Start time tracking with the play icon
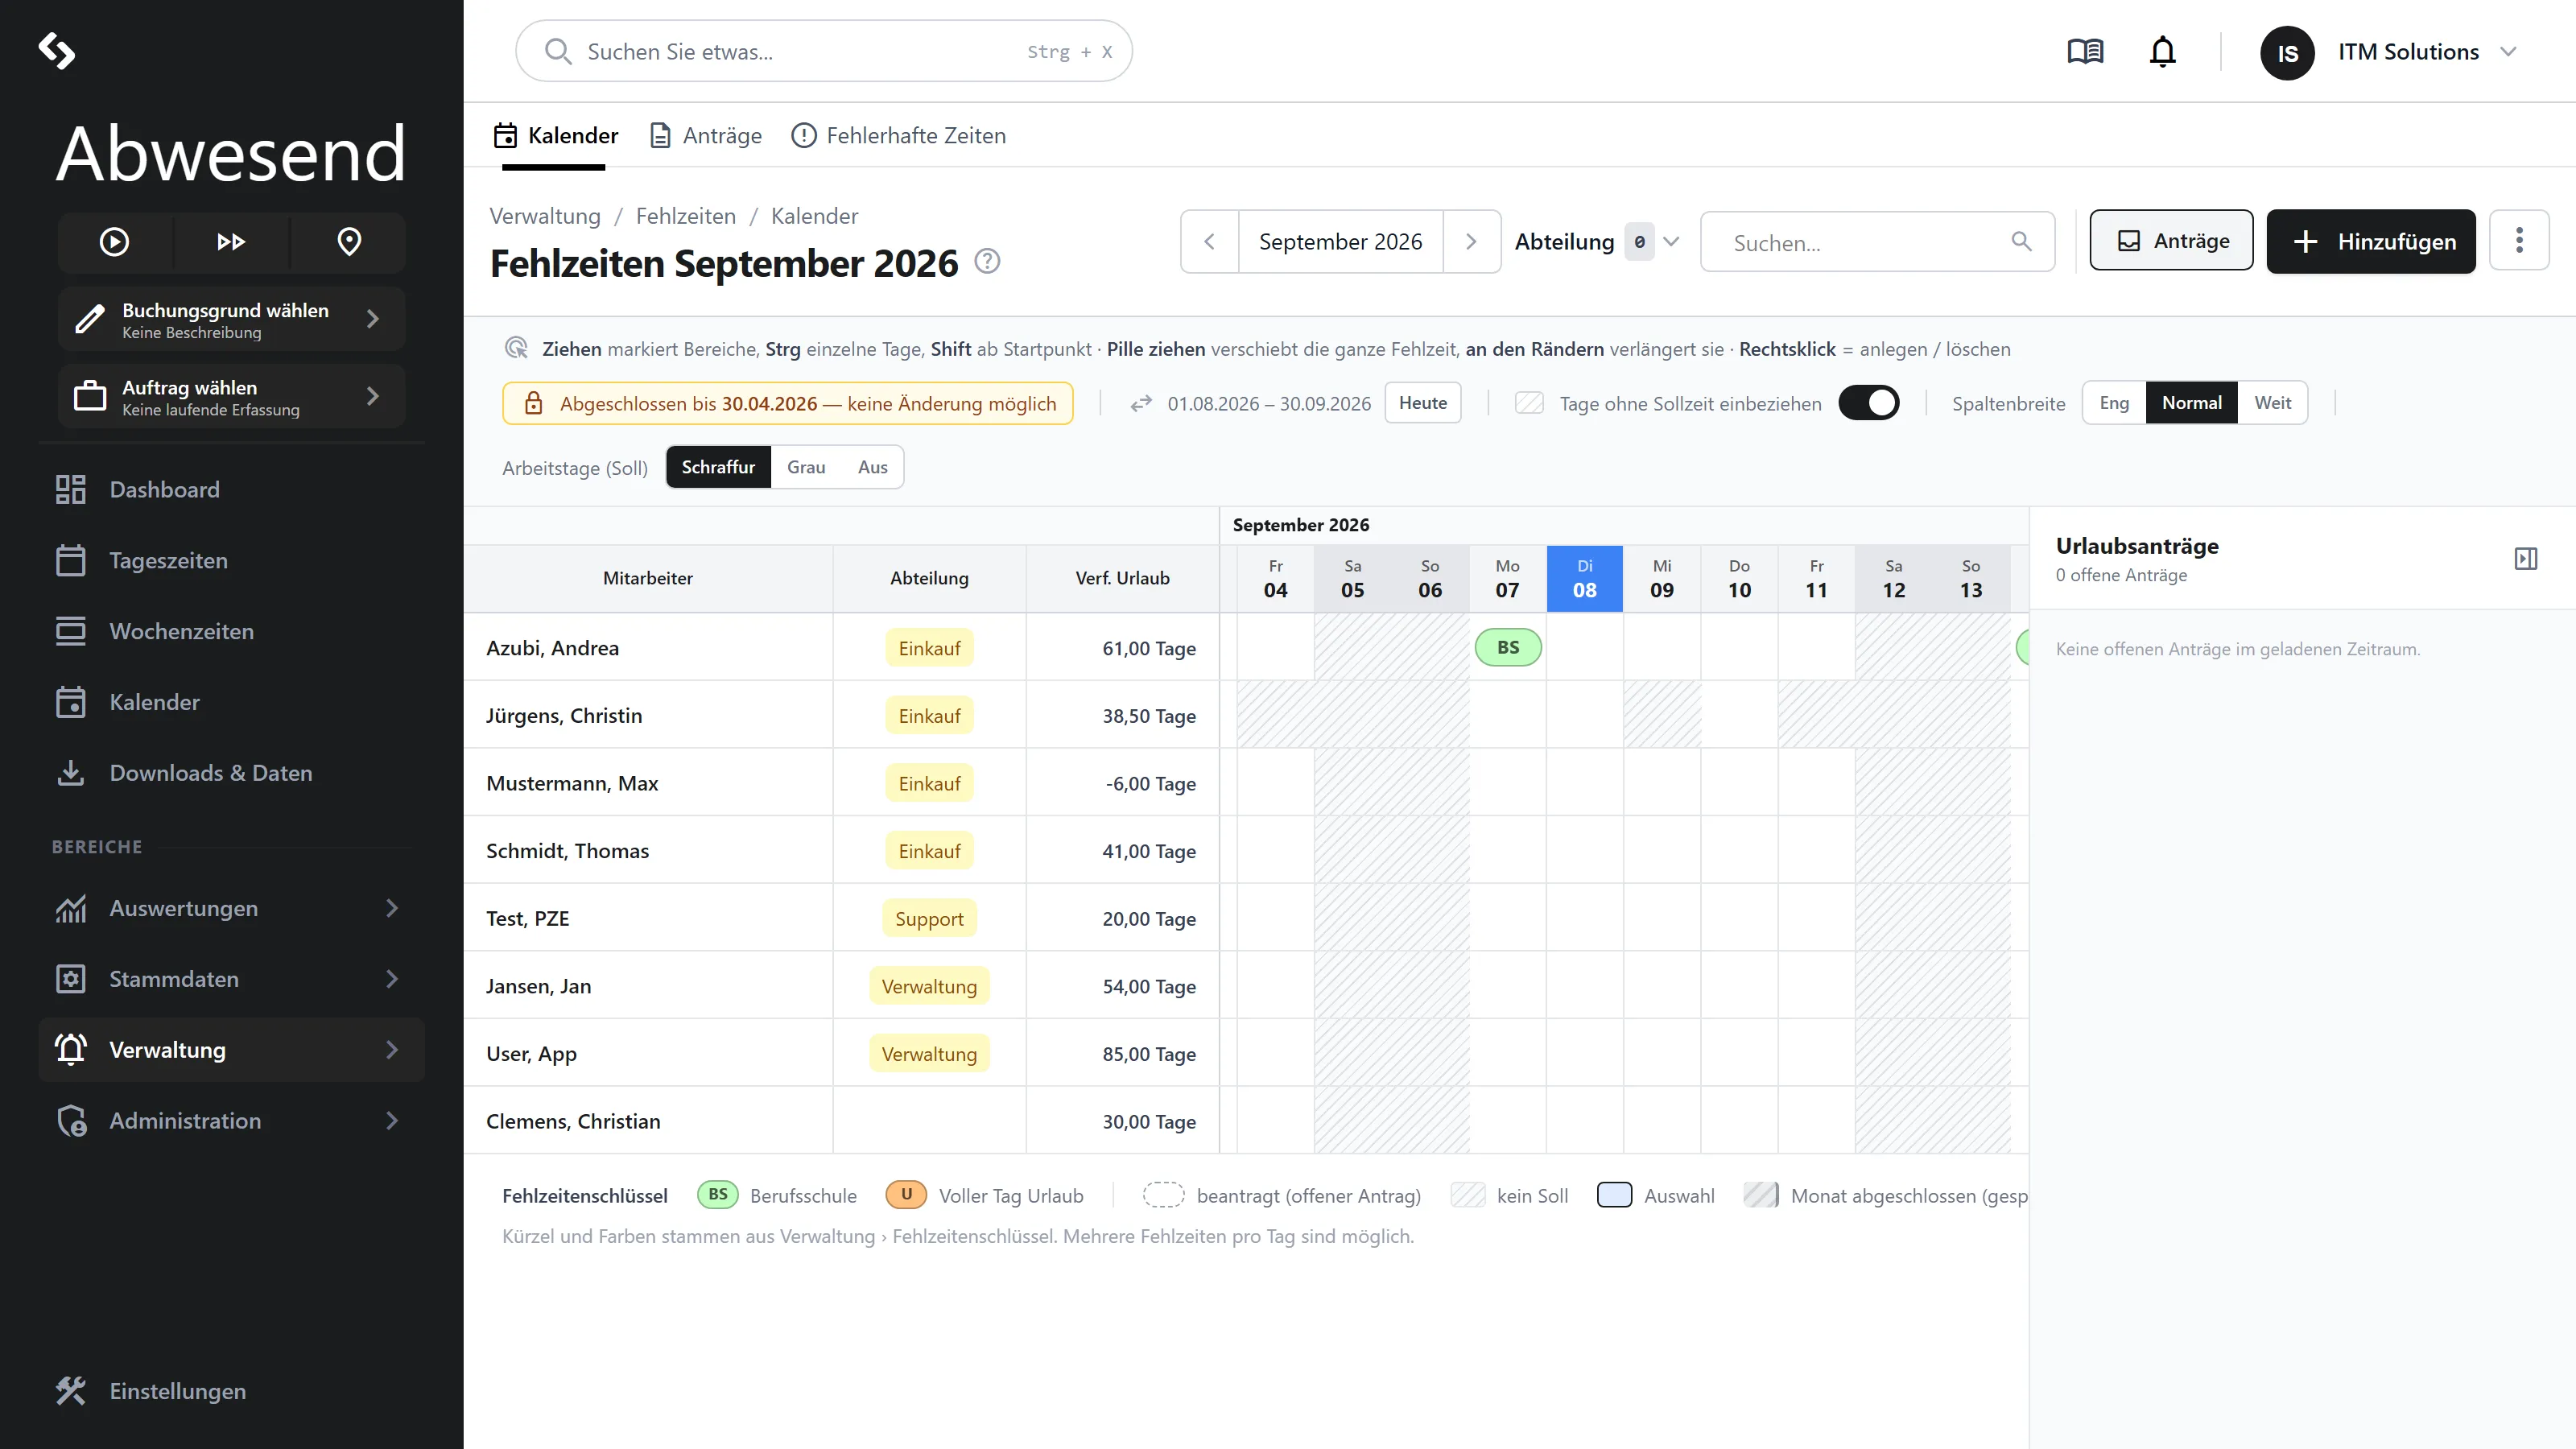2576x1449 pixels. [114, 242]
